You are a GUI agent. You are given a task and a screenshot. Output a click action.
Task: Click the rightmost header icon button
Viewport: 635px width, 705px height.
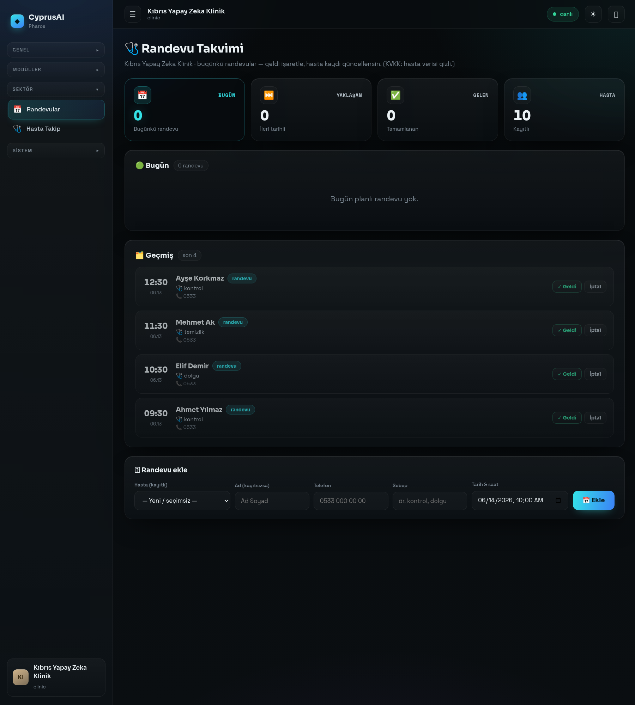616,14
